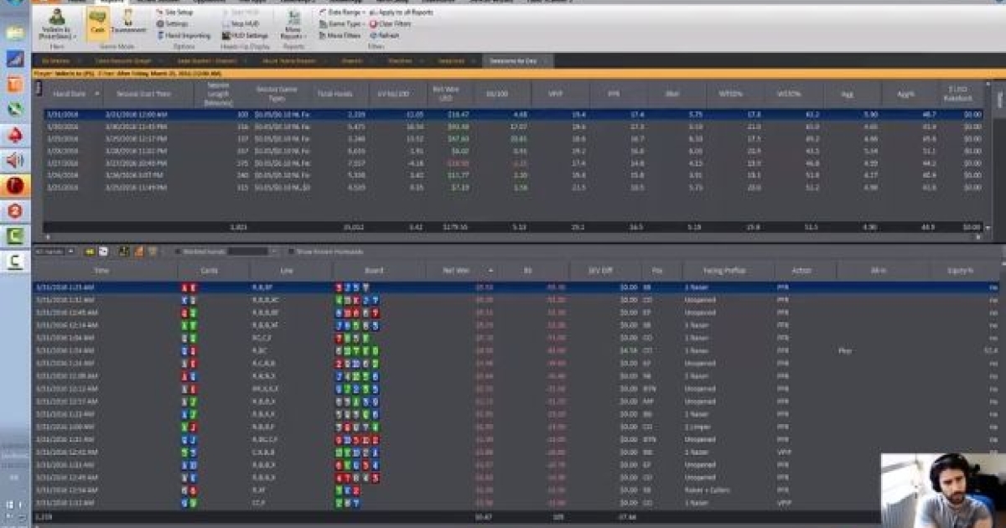The width and height of the screenshot is (1006, 528).
Task: Open HUD Settings
Action: (245, 36)
